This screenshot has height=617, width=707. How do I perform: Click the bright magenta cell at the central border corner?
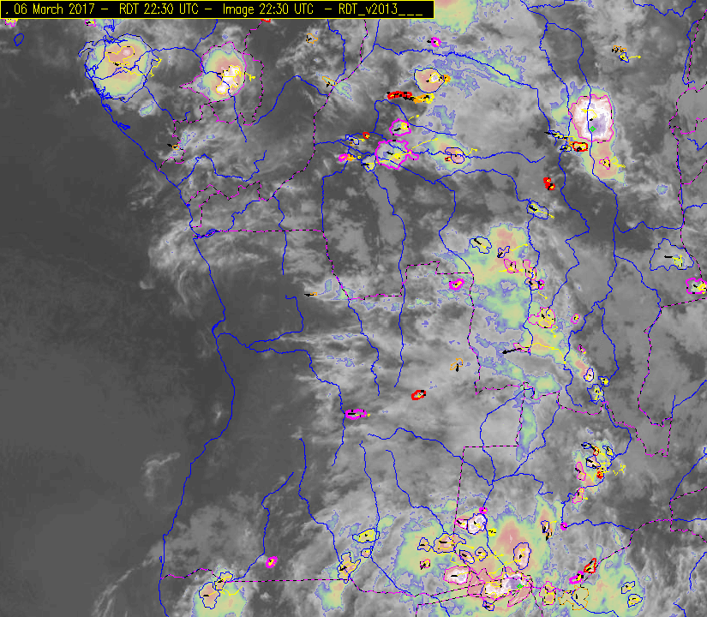[456, 283]
